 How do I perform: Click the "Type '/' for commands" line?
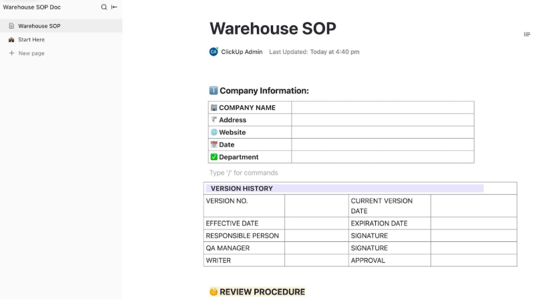pos(244,173)
